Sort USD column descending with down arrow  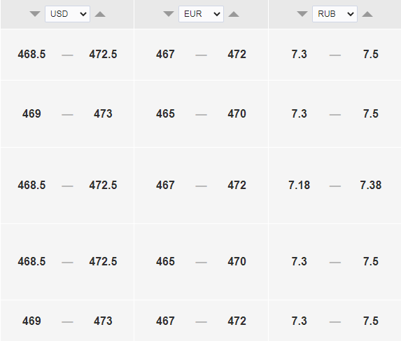coord(35,14)
